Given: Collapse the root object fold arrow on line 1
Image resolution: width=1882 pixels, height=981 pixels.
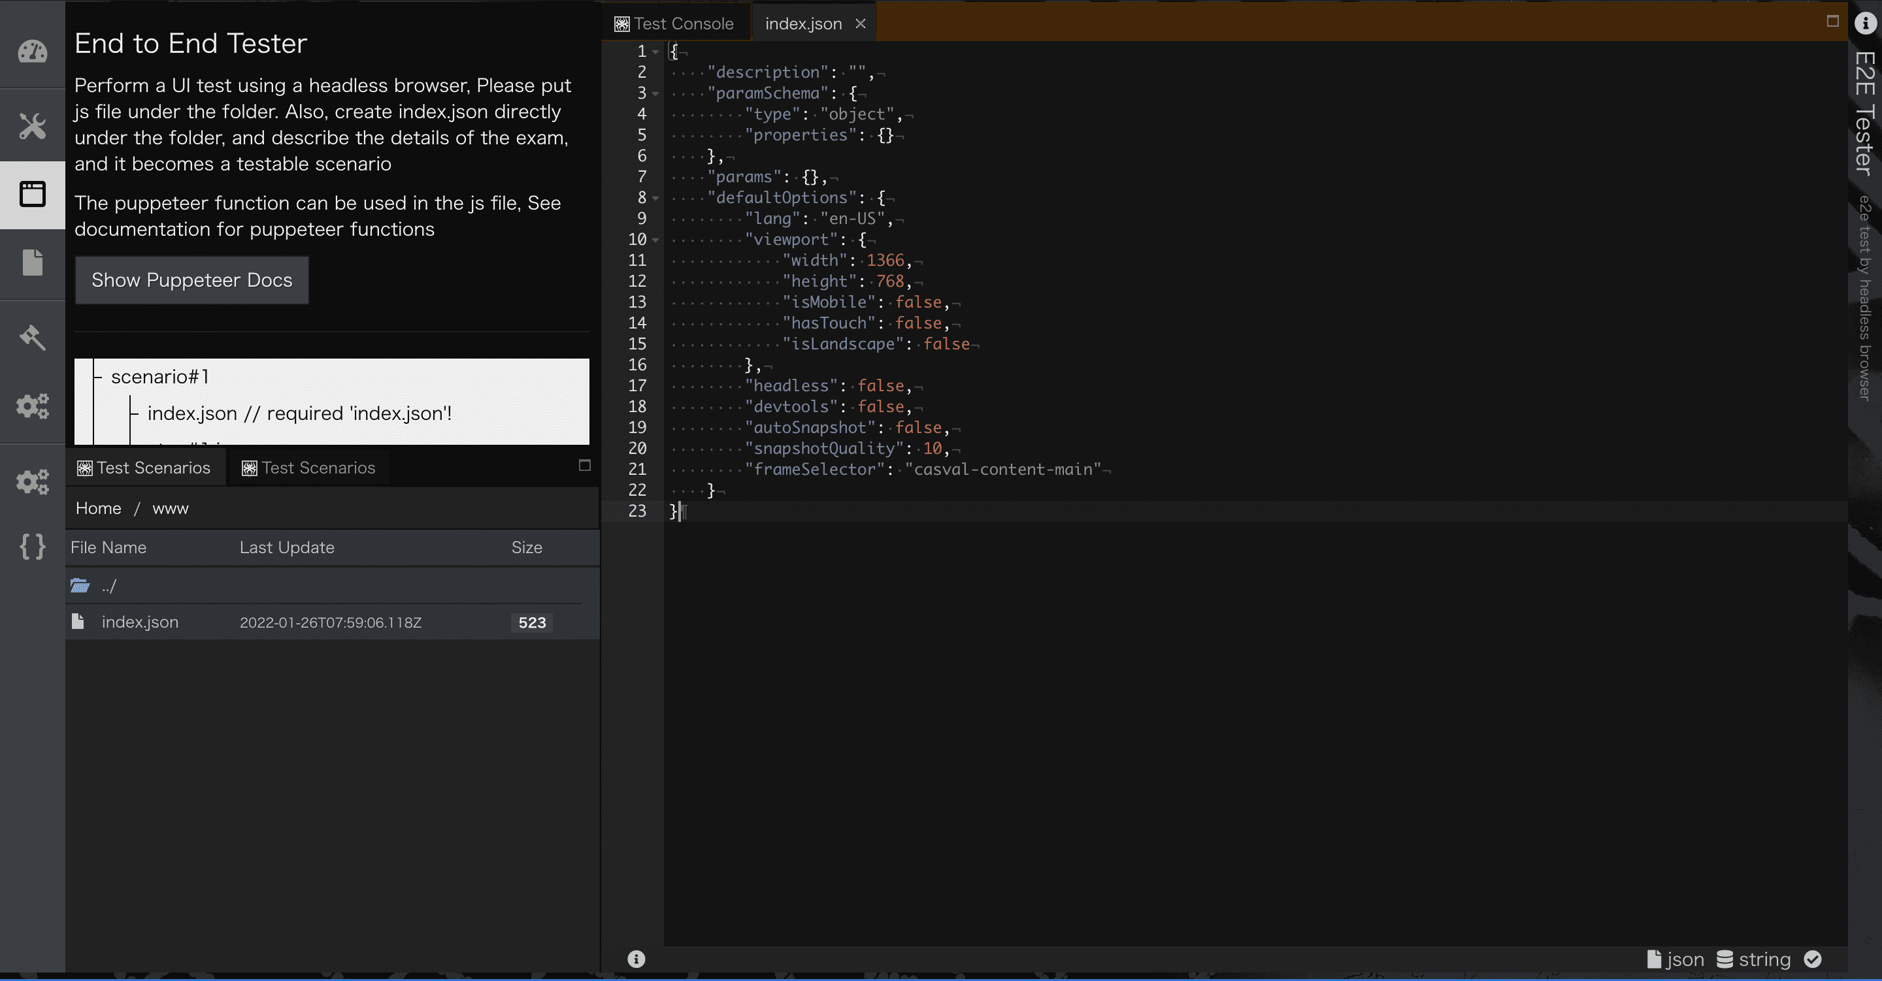Looking at the screenshot, I should [655, 51].
